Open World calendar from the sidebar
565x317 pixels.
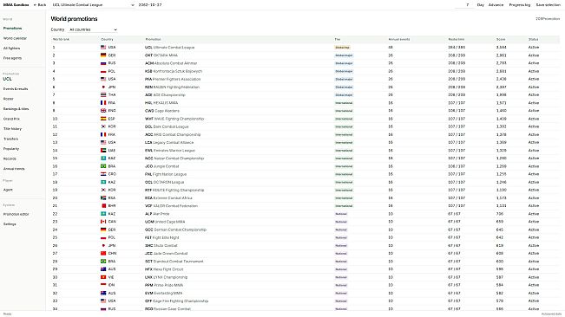15,38
